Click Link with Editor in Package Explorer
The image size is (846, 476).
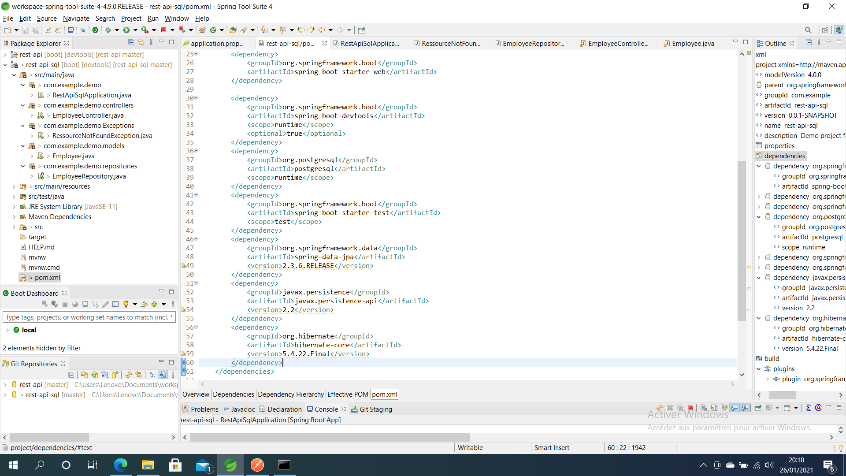click(x=141, y=42)
